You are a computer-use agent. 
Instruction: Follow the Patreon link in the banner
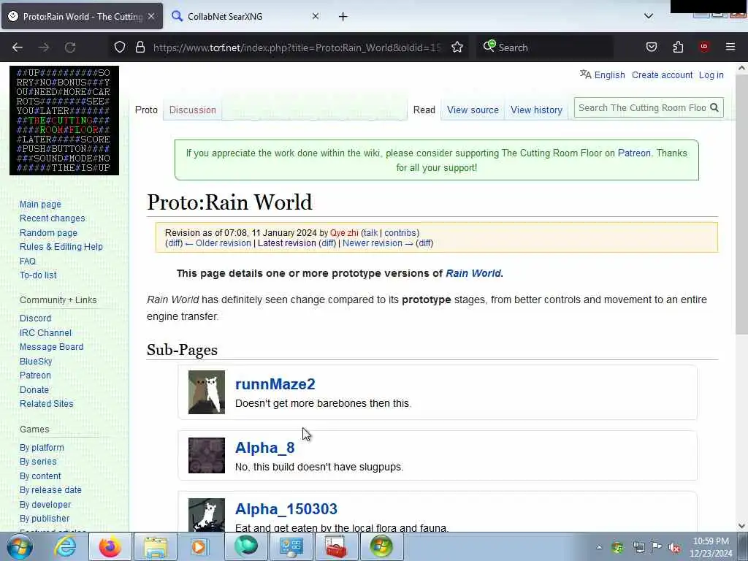(634, 153)
